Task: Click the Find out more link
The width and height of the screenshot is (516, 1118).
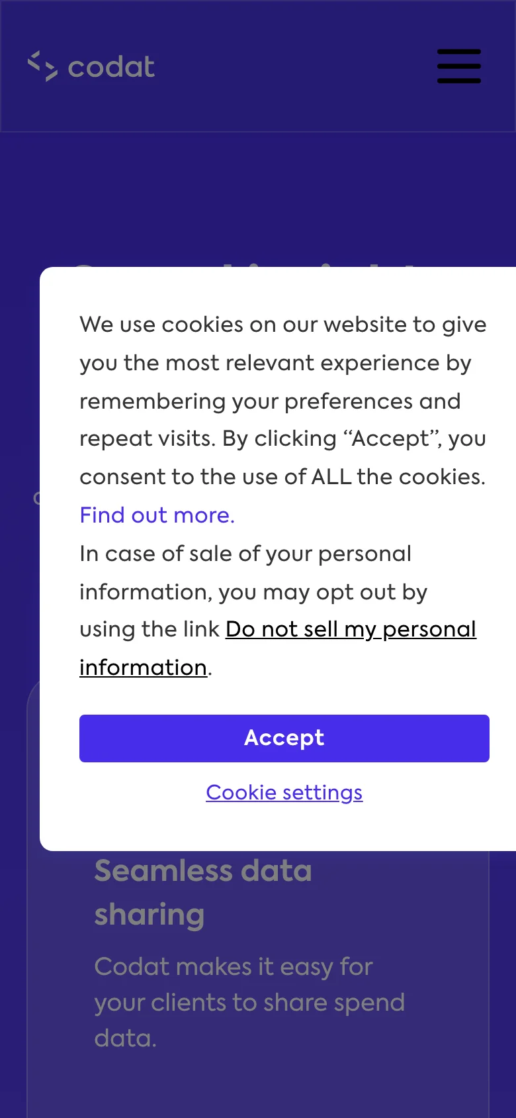Action: [x=156, y=515]
